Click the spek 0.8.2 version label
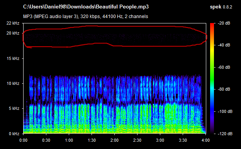 [x=221, y=7]
